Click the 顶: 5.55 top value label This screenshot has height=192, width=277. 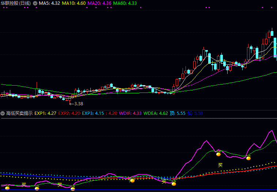point(177,113)
